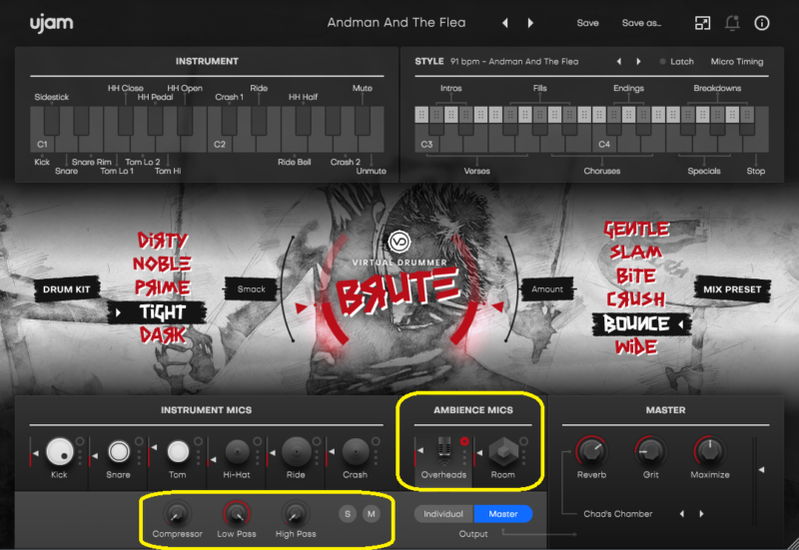Select Individual output mode
This screenshot has height=550, width=799.
tap(443, 514)
